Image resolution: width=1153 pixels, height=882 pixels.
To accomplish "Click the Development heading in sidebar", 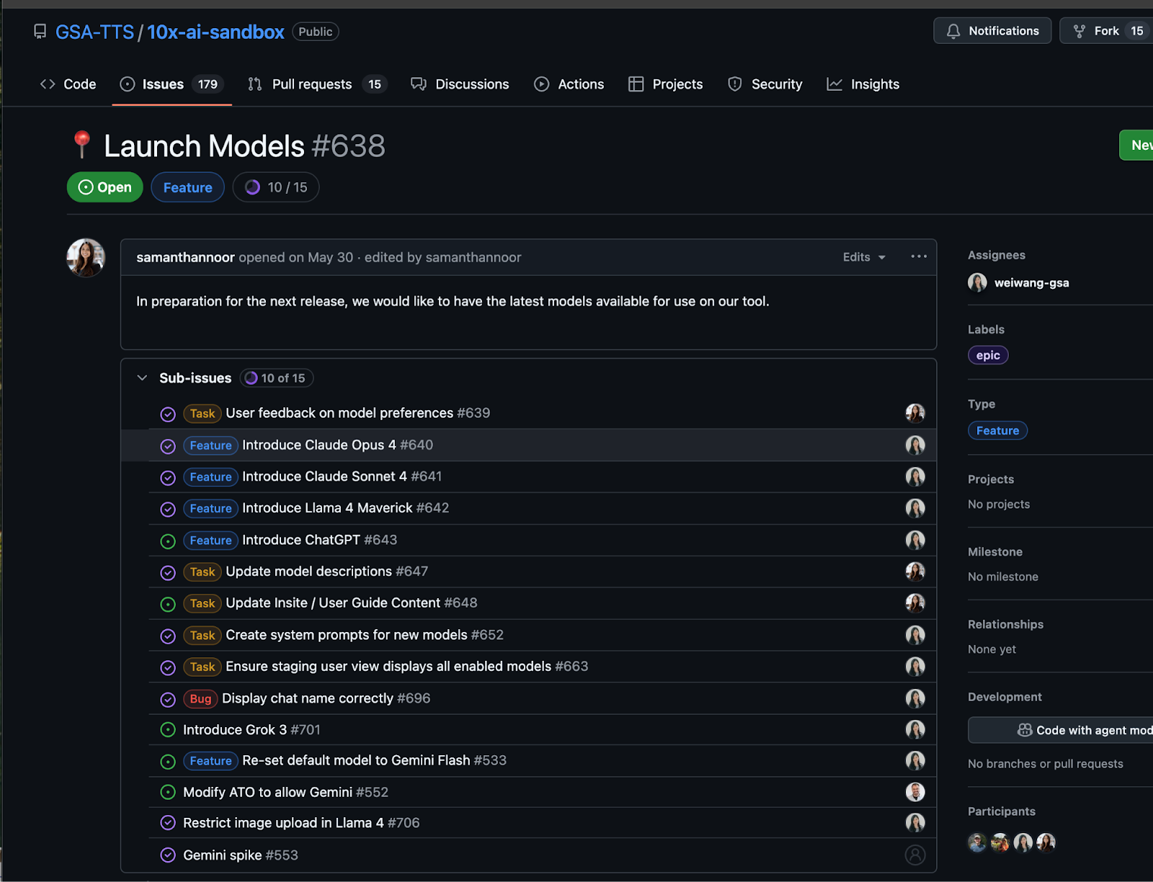I will tap(1005, 697).
